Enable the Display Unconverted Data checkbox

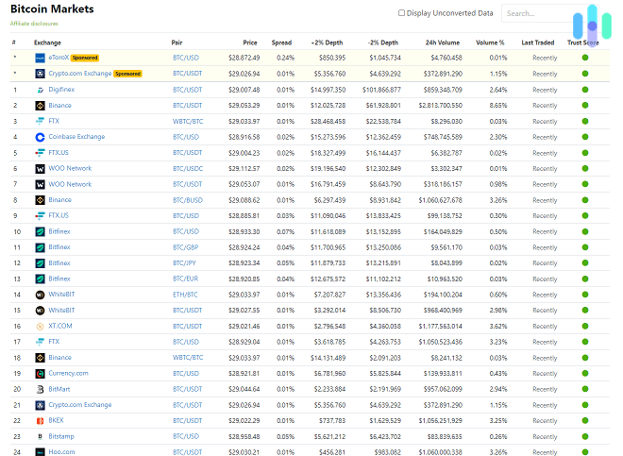coord(402,13)
